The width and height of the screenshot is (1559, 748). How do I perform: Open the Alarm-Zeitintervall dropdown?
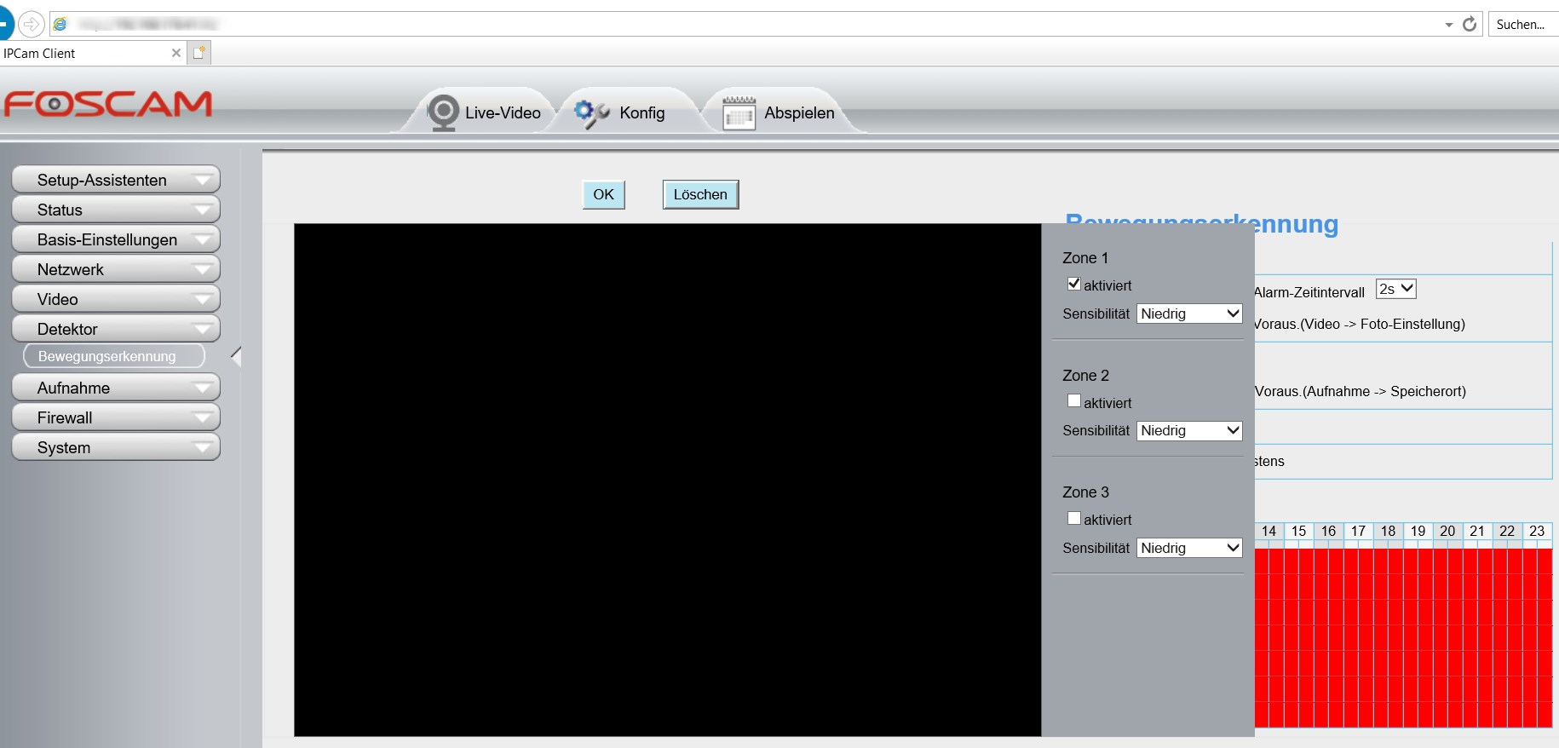click(1395, 290)
